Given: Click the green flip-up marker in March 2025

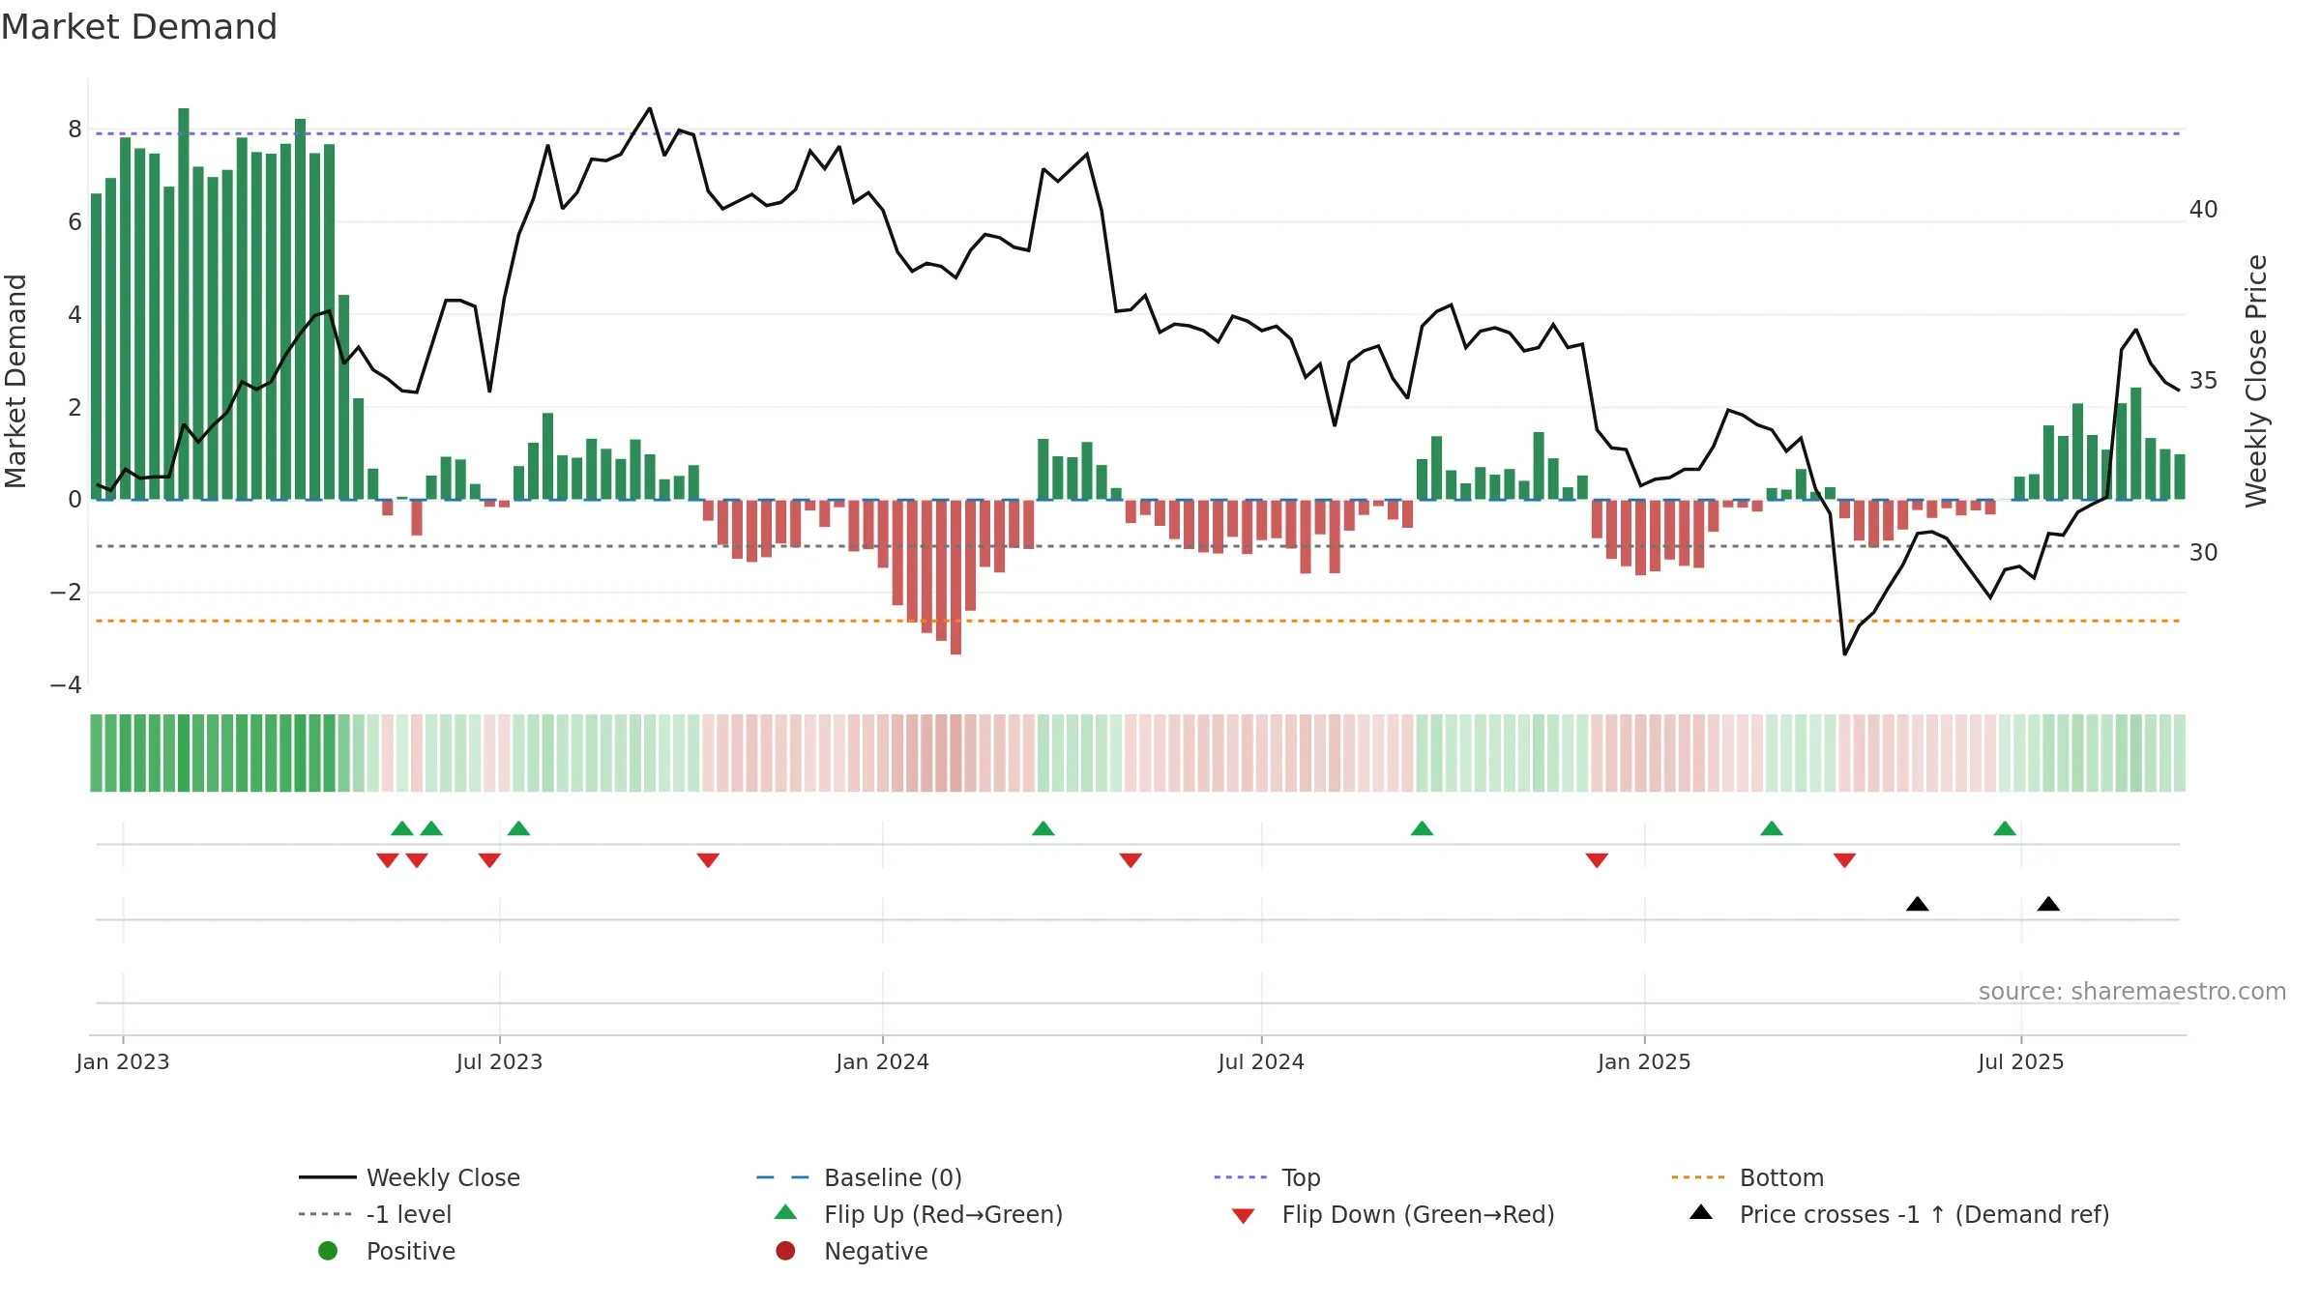Looking at the screenshot, I should pos(1772,828).
